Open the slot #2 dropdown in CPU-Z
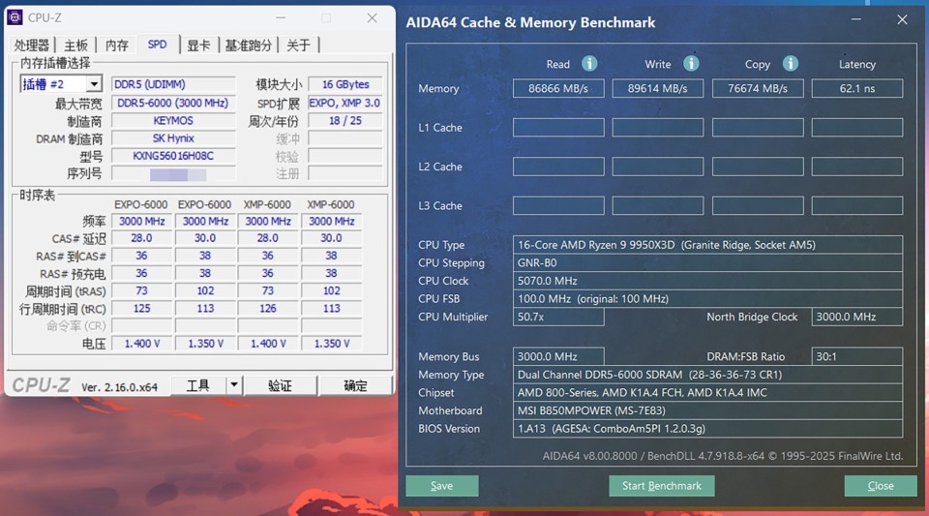The height and width of the screenshot is (516, 929). (94, 84)
